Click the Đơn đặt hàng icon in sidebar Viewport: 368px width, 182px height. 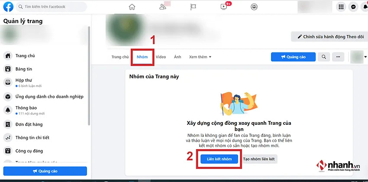coord(8,124)
